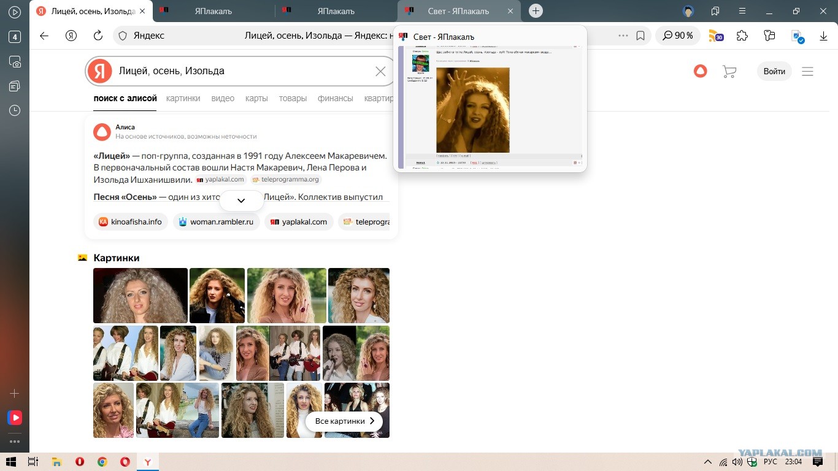The height and width of the screenshot is (471, 838).
Task: Open the feed icon with 30 badge
Action: click(x=716, y=36)
